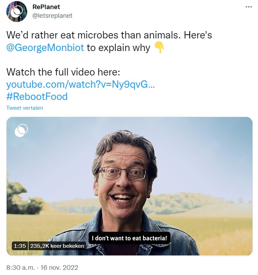Click the '16 nov. 2022' tweet date

pos(59,268)
